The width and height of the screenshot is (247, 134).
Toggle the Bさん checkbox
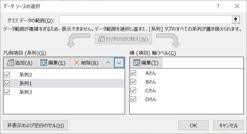(x=133, y=82)
